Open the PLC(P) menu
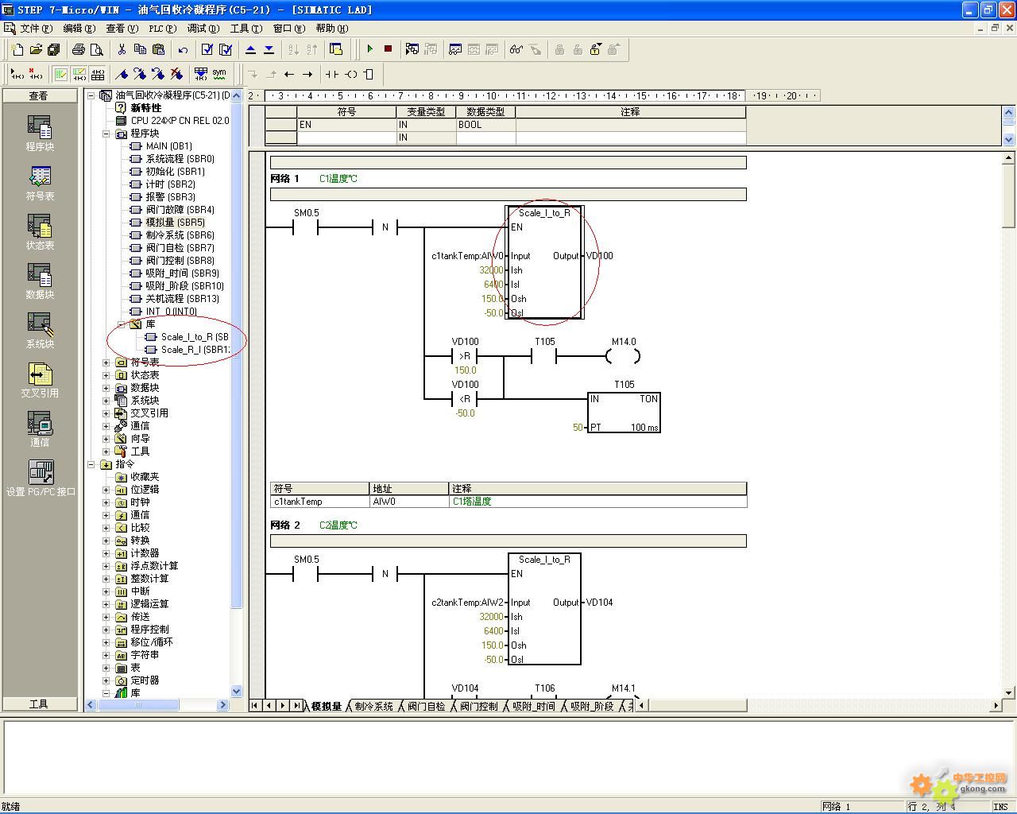Viewport: 1017px width, 814px height. click(162, 28)
